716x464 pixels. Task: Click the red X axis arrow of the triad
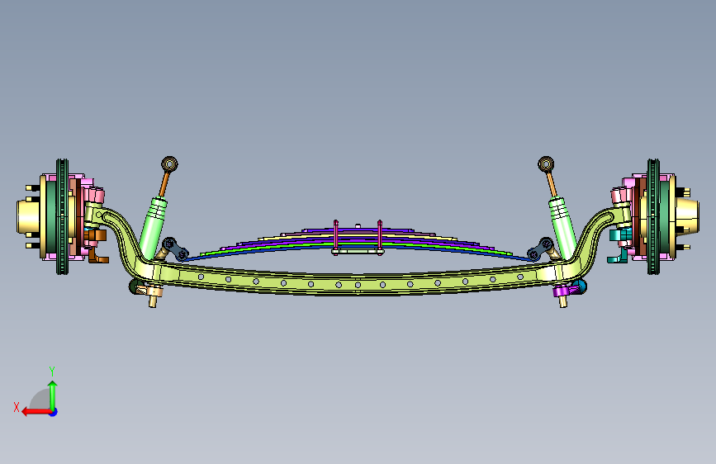pos(36,412)
